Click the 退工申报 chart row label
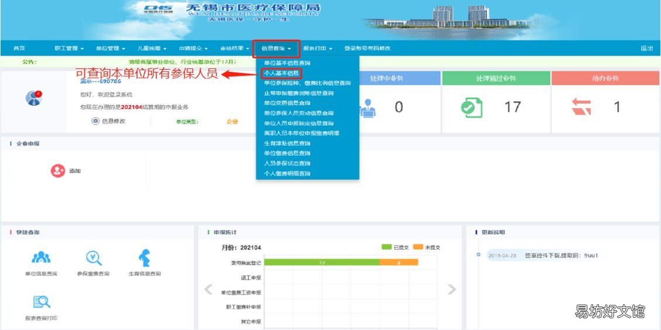Viewport: 661px width, 330px height. 251,277
